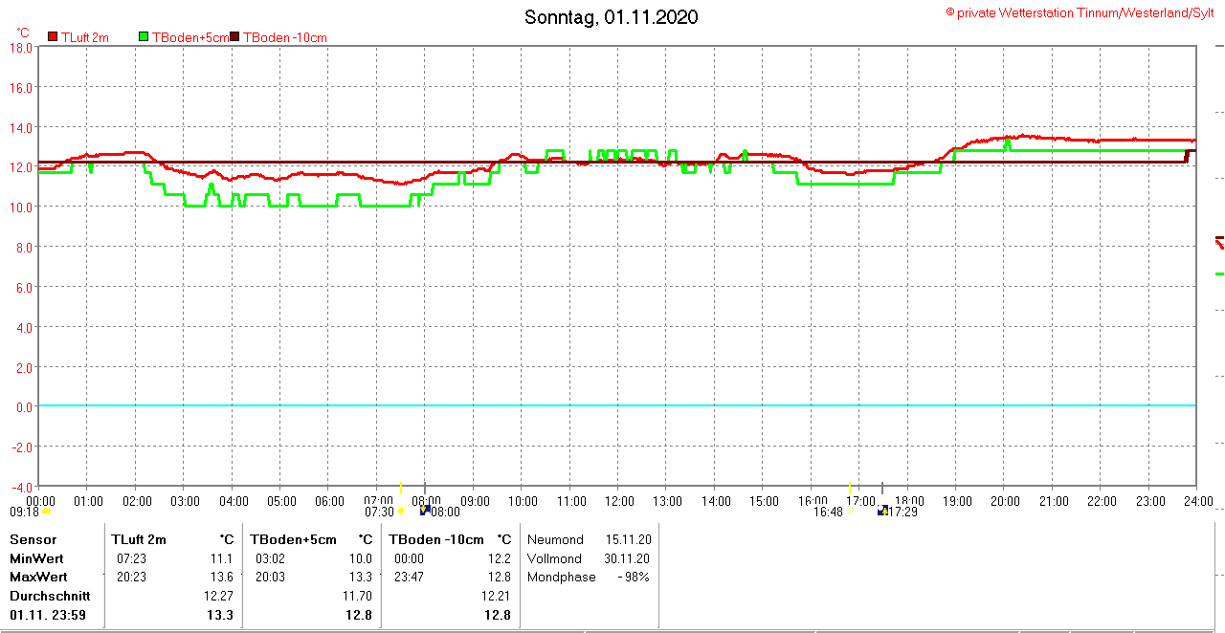Image resolution: width=1225 pixels, height=633 pixels.
Task: Click the yellow sunset tick on the time axis
Action: click(x=850, y=487)
